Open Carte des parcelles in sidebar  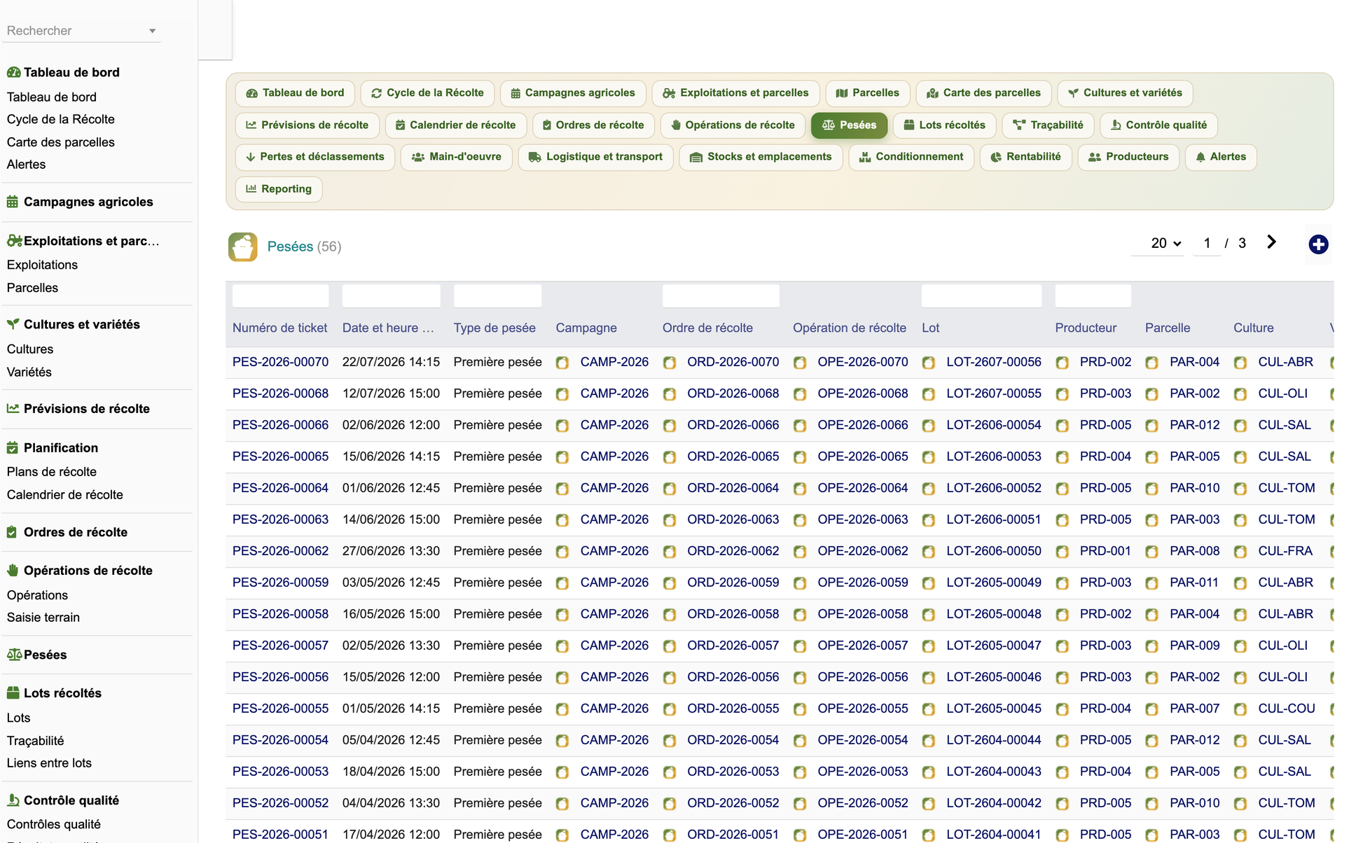click(x=61, y=142)
